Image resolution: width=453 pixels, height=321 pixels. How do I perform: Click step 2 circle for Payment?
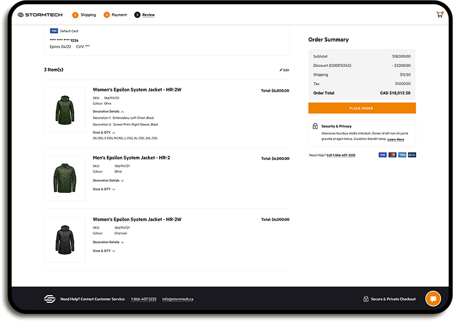[107, 15]
